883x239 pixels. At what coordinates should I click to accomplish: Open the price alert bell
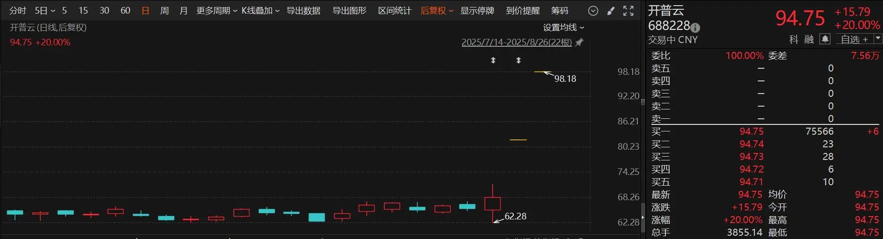(x=825, y=39)
